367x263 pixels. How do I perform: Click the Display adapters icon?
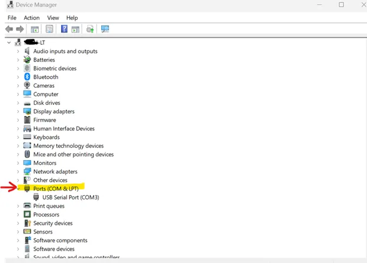(27, 111)
